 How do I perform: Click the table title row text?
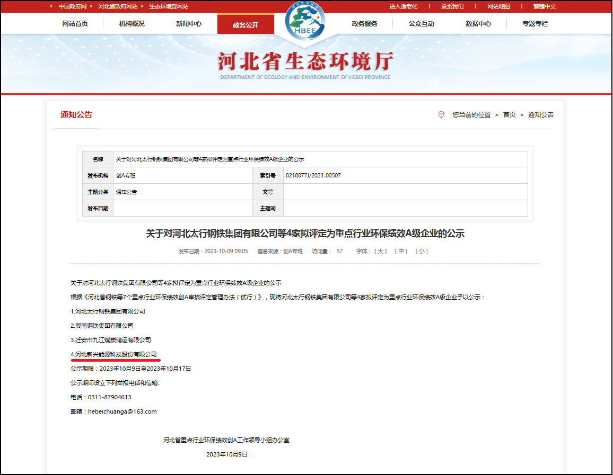[210, 159]
